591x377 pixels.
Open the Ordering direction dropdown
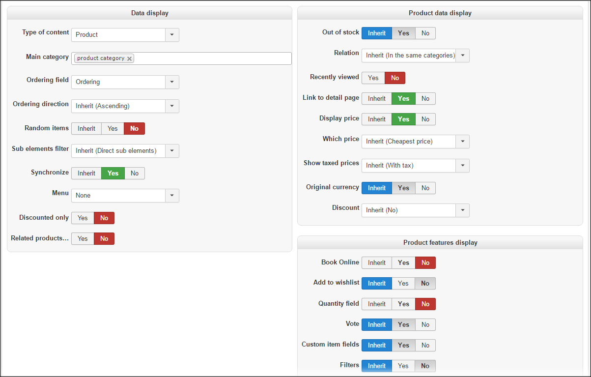[172, 106]
